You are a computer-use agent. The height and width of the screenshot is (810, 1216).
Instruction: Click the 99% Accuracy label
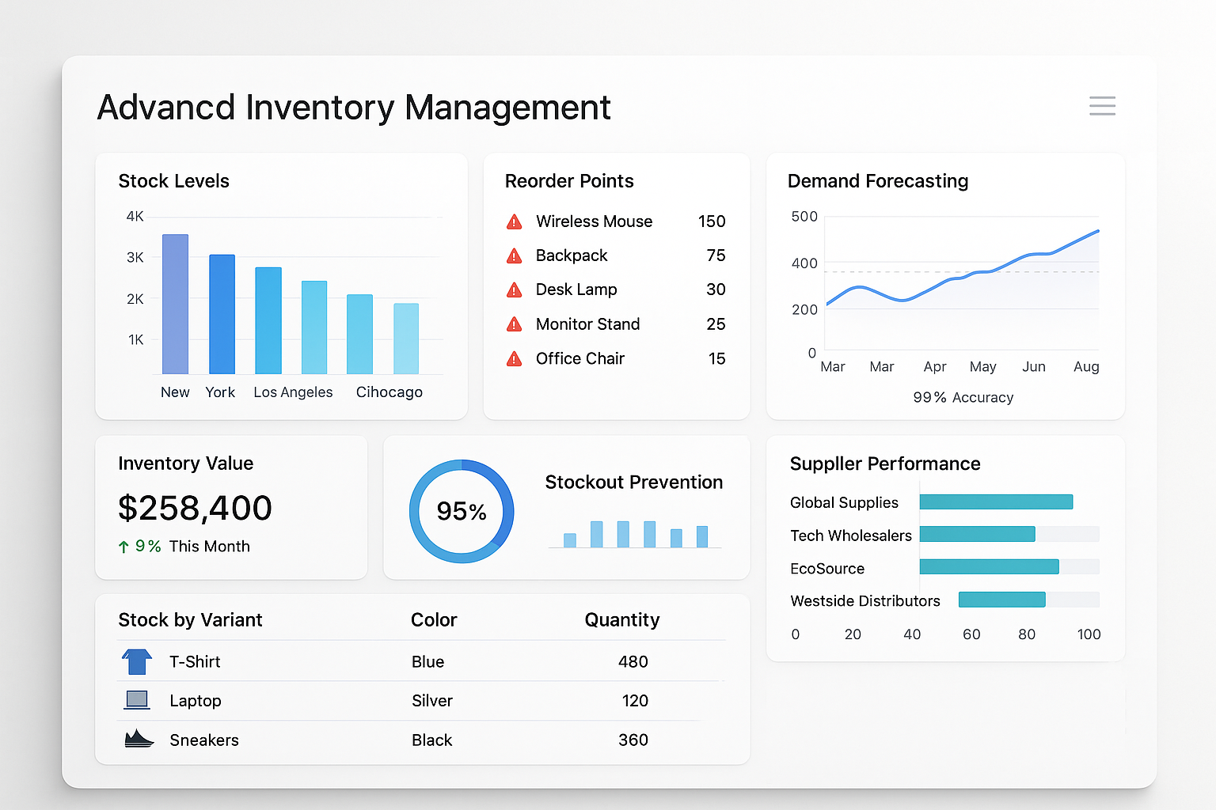pyautogui.click(x=963, y=397)
